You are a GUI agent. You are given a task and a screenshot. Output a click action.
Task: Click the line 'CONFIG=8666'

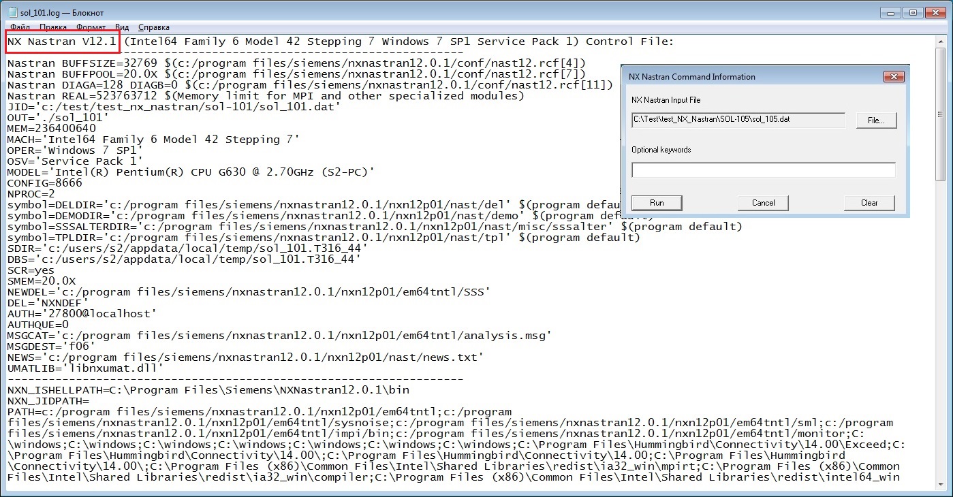[x=44, y=183]
